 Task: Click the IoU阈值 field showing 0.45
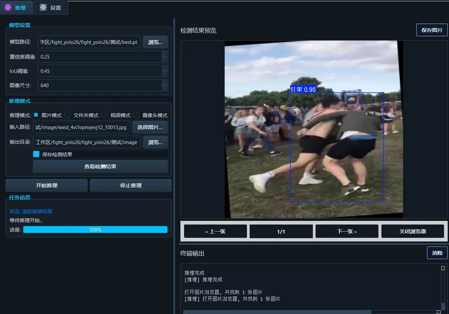tap(100, 71)
